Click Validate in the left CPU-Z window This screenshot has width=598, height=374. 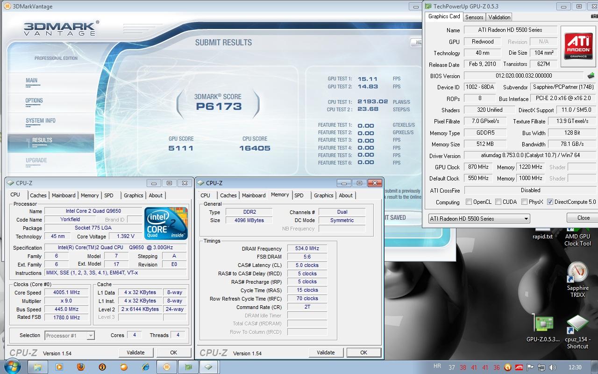pyautogui.click(x=136, y=352)
